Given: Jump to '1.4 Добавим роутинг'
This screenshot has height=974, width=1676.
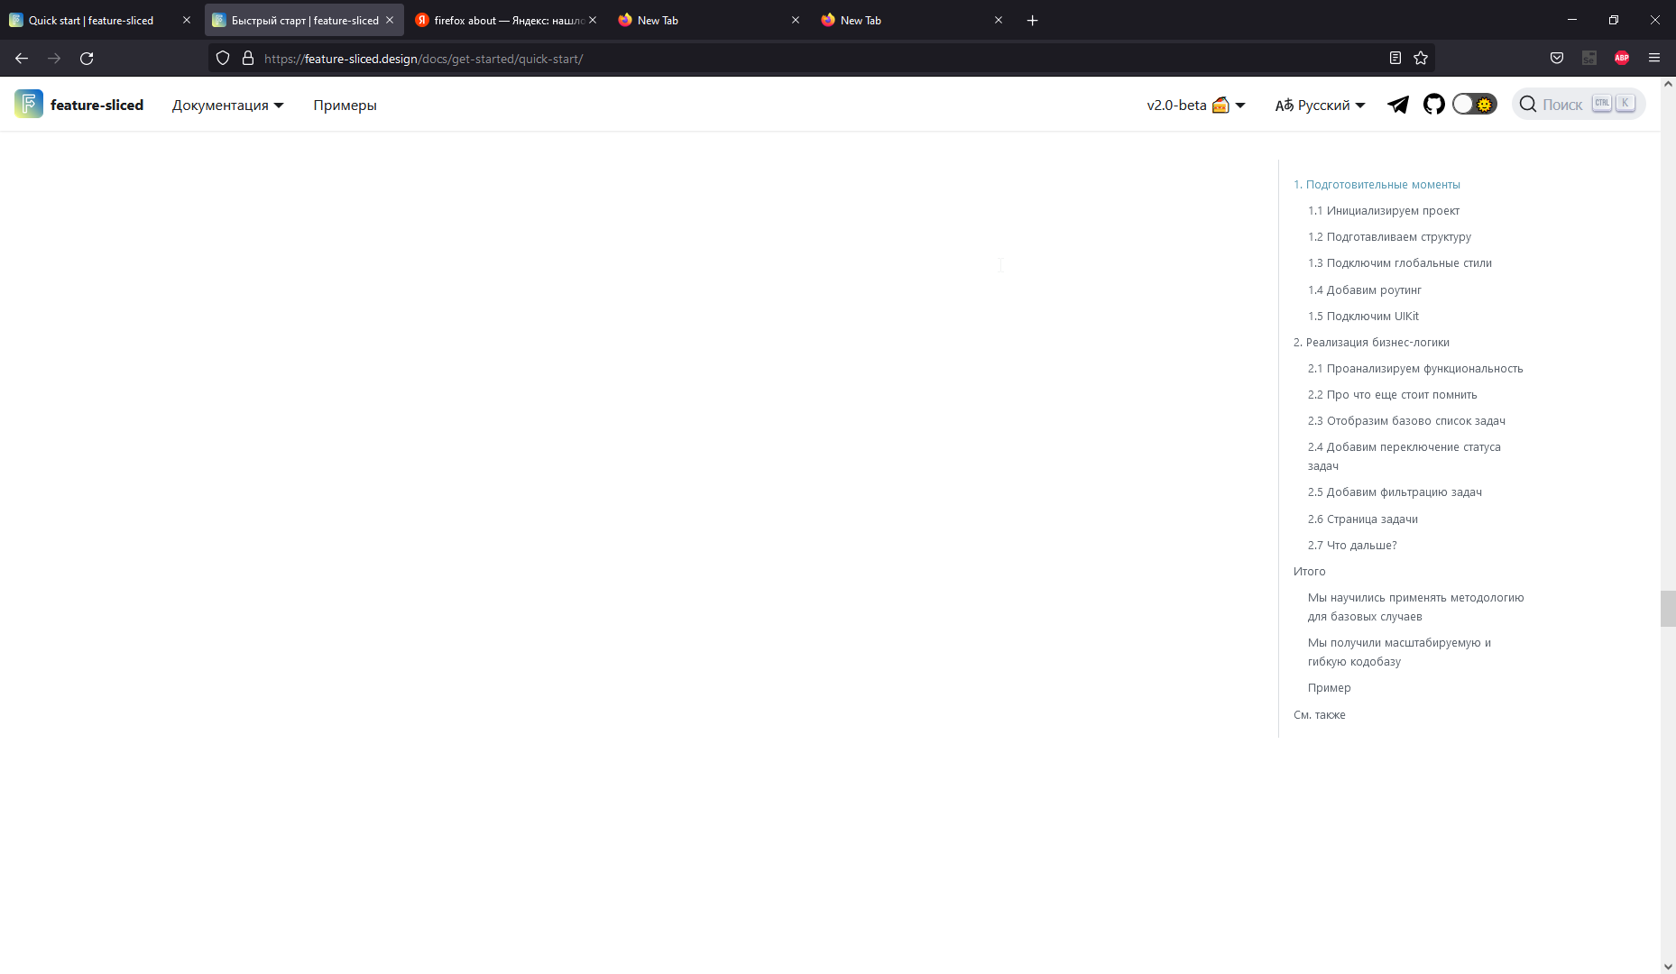Looking at the screenshot, I should click(x=1365, y=290).
